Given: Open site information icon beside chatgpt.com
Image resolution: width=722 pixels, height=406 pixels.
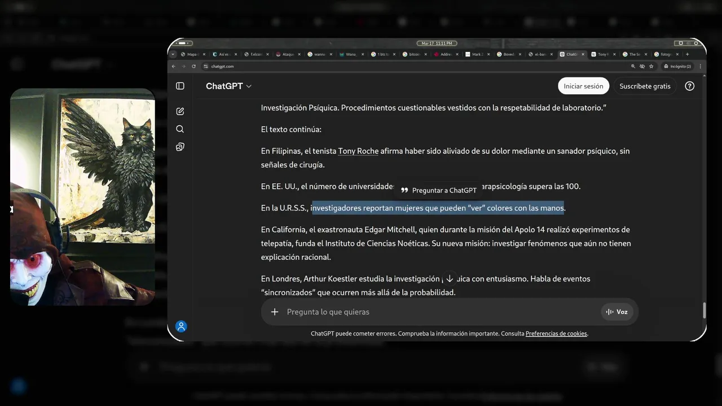Looking at the screenshot, I should coord(205,66).
